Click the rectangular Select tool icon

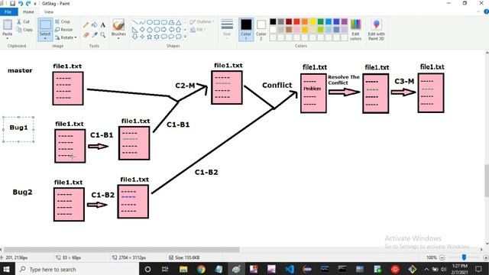point(45,25)
